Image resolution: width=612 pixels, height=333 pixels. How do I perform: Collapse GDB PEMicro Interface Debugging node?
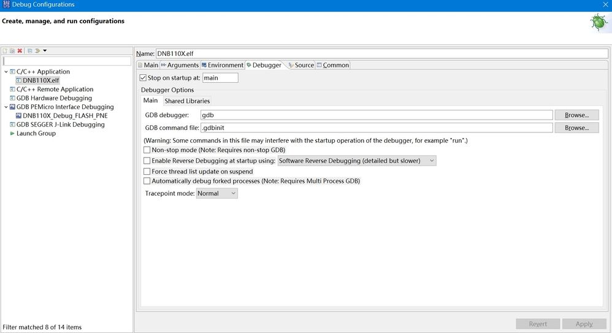point(6,107)
